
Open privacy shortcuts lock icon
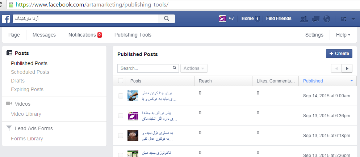click(343, 19)
